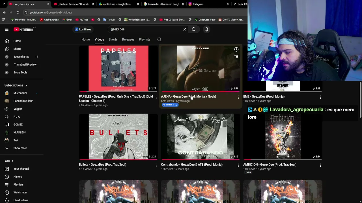Open the Gmail bookmark
The image size is (362, 203).
tap(67, 20)
